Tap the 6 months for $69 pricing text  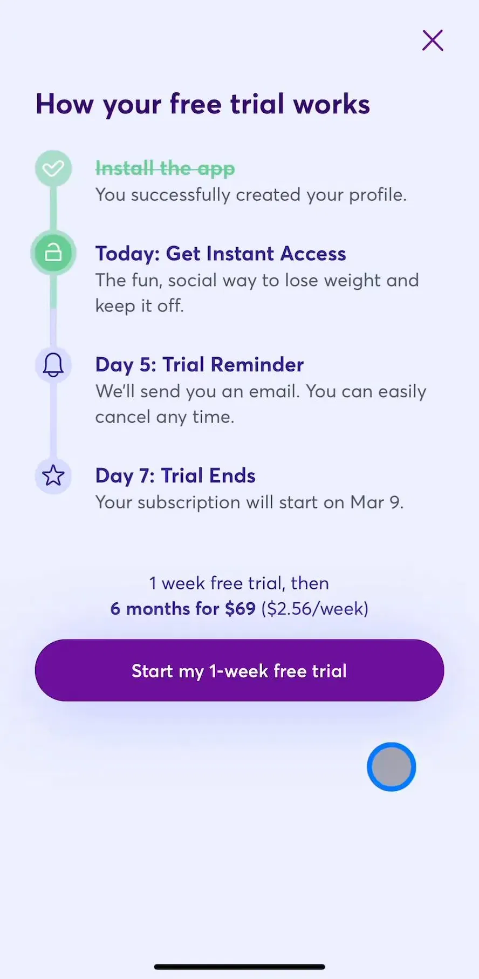click(x=183, y=609)
